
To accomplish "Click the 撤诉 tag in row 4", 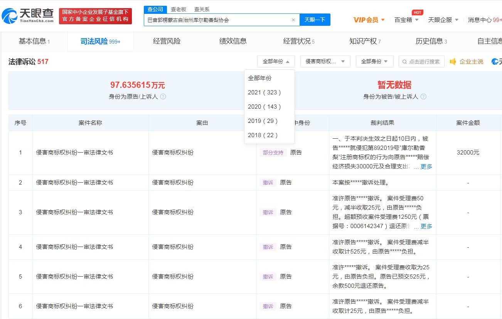I will coord(268,247).
